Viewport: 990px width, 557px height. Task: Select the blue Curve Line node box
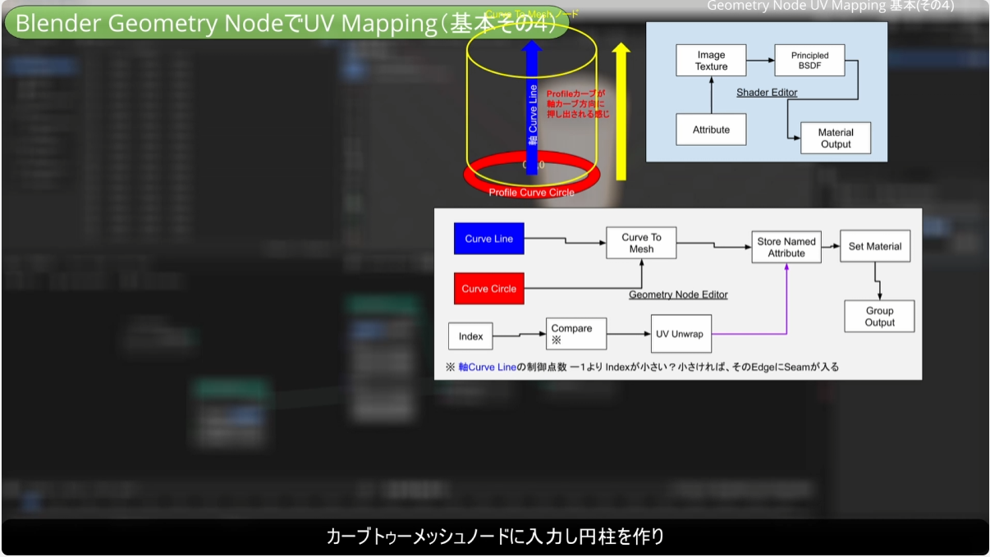(489, 239)
